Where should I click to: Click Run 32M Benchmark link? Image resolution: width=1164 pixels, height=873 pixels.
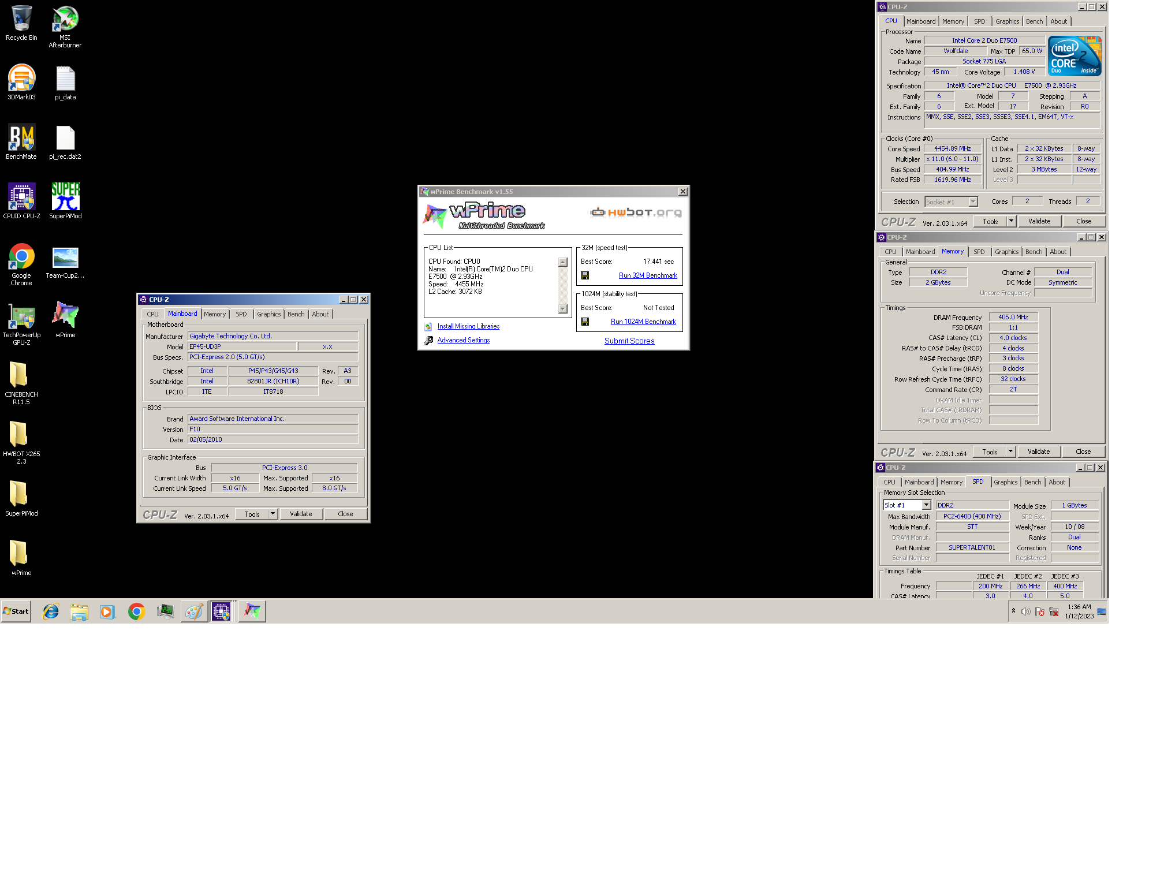point(648,275)
